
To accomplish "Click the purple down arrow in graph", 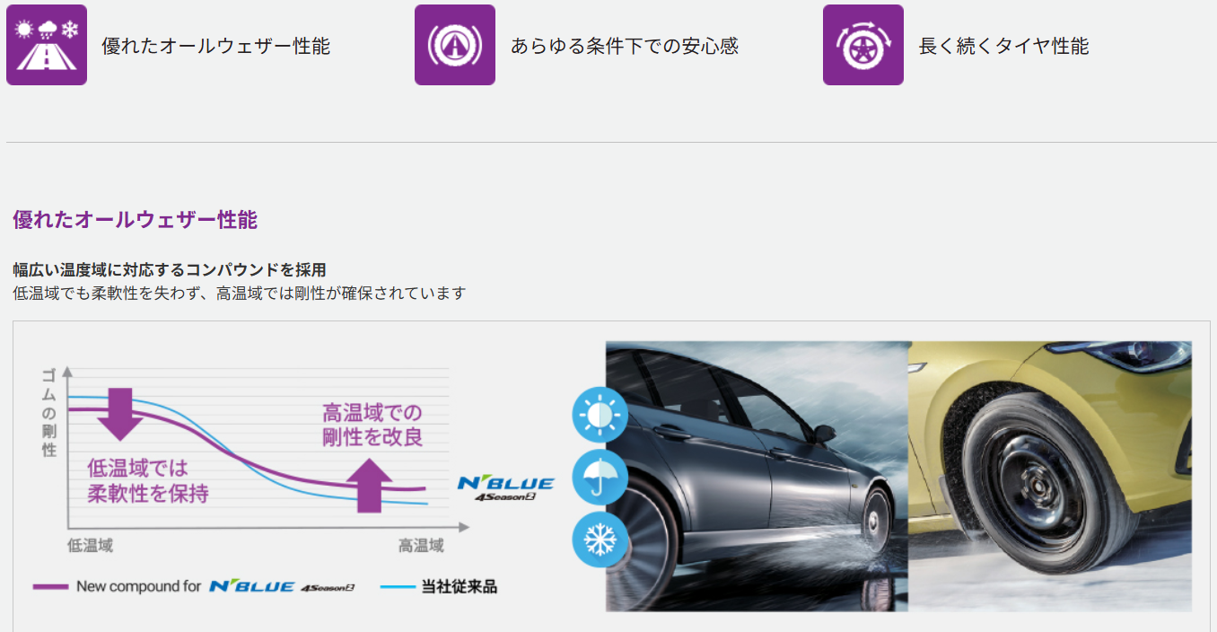I will tap(120, 413).
